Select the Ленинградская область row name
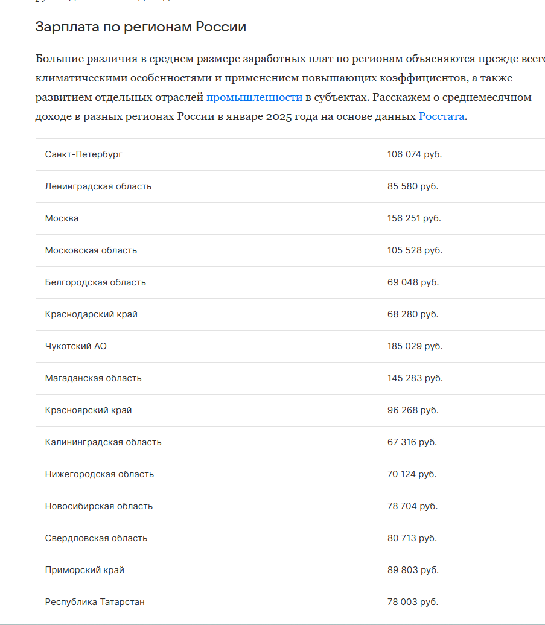Screen dimensions: 545x625 pyautogui.click(x=98, y=186)
